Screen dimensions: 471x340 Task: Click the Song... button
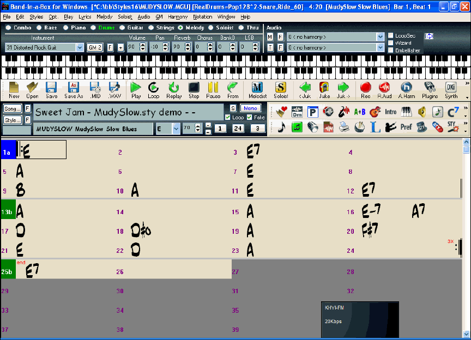tap(13, 108)
